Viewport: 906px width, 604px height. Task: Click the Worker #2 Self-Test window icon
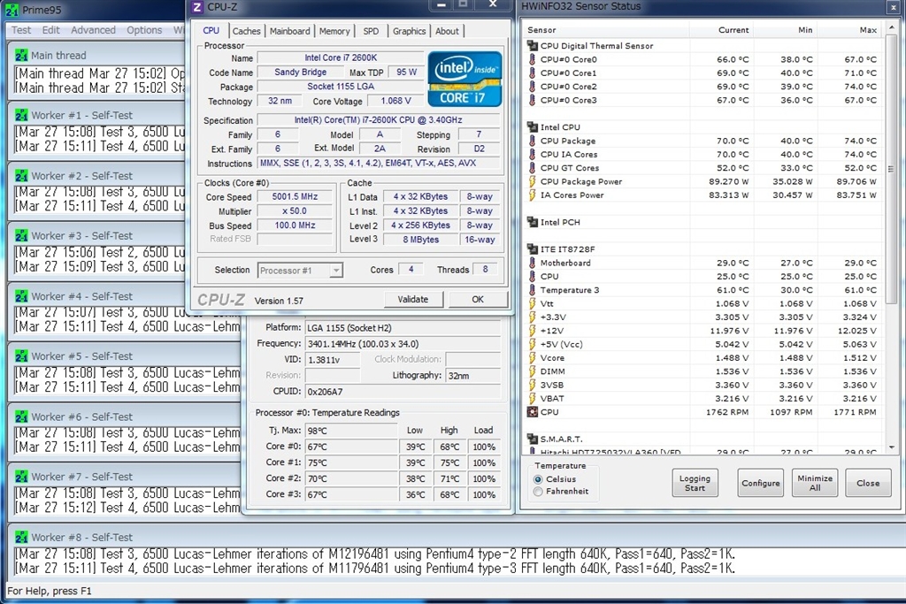[21, 176]
